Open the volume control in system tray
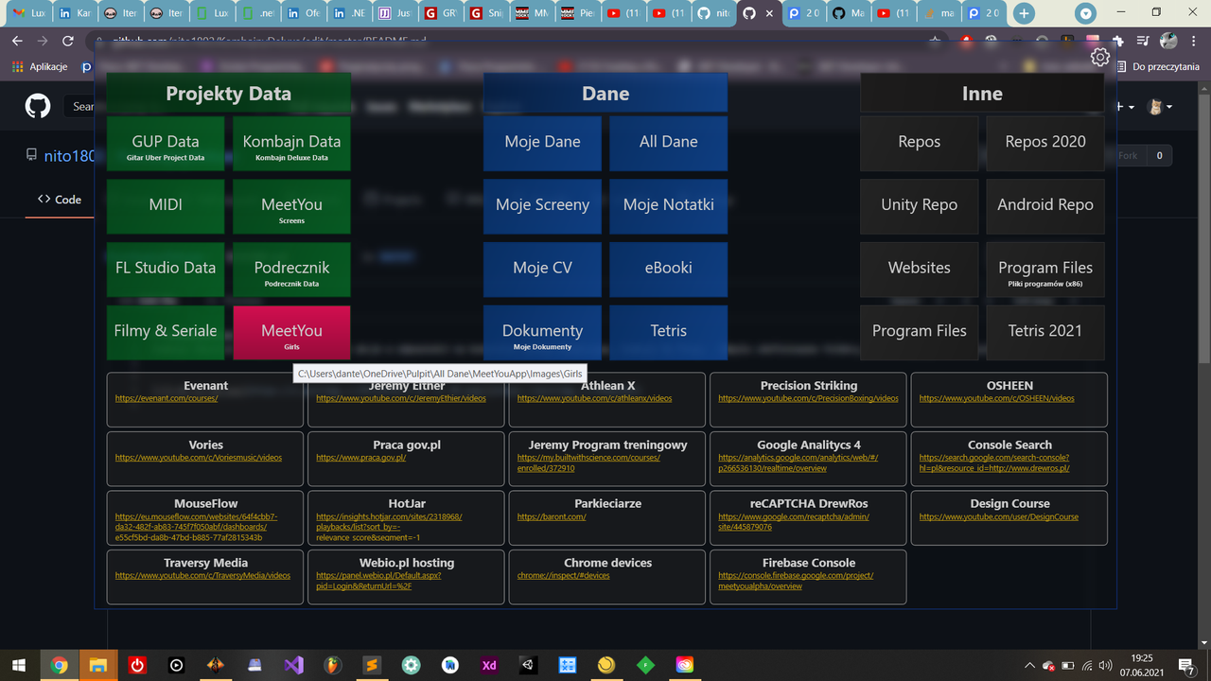 click(x=1106, y=666)
